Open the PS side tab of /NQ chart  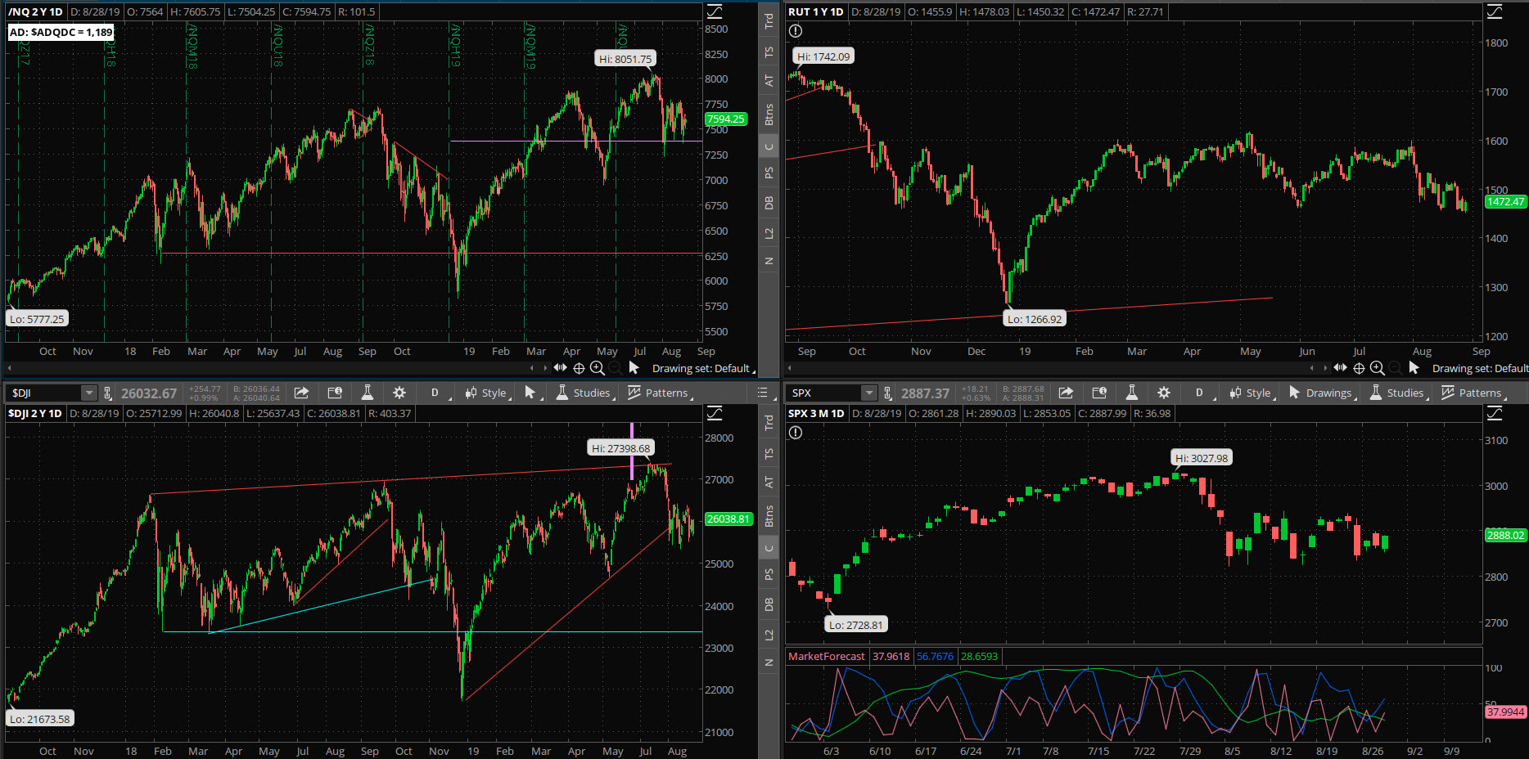point(769,173)
